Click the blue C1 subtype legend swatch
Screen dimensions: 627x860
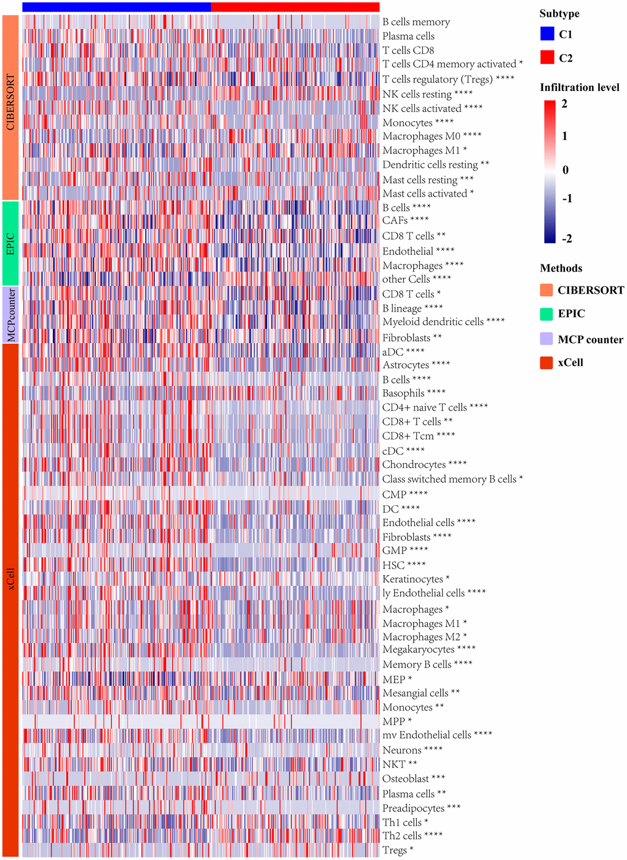click(x=547, y=34)
